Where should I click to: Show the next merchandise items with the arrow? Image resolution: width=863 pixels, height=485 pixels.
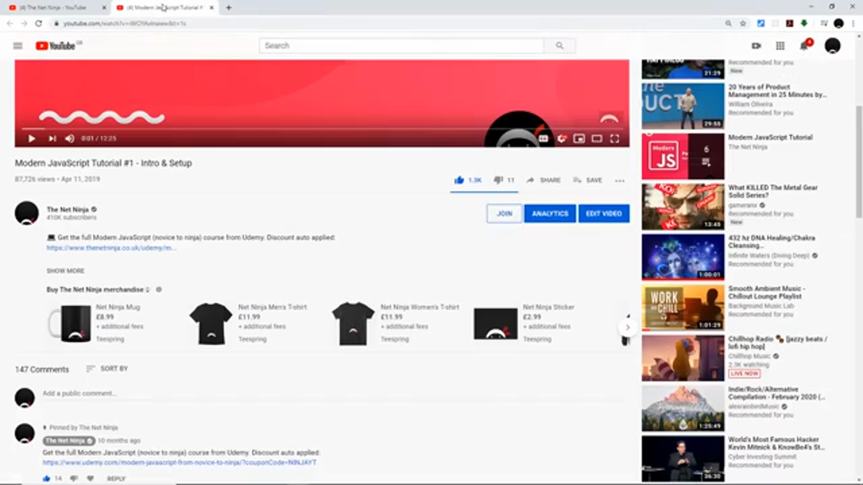[627, 327]
